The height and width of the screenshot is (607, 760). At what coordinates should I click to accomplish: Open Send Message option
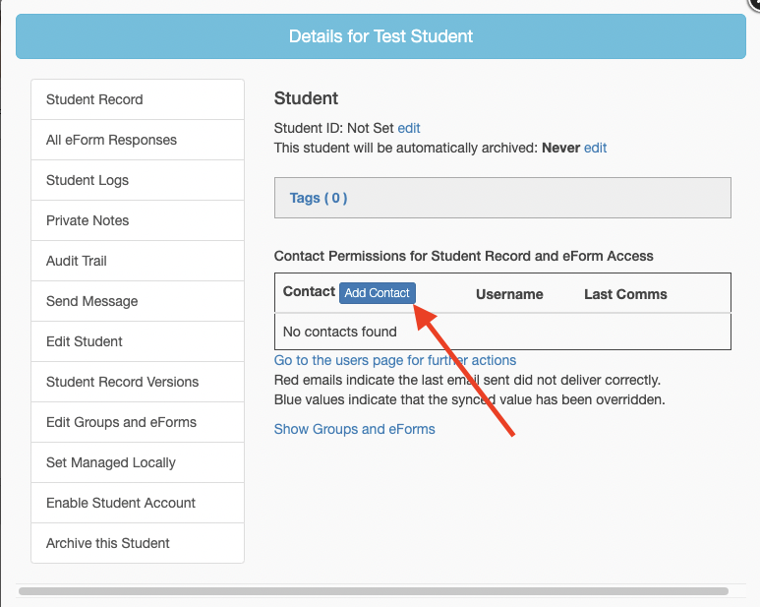(91, 301)
